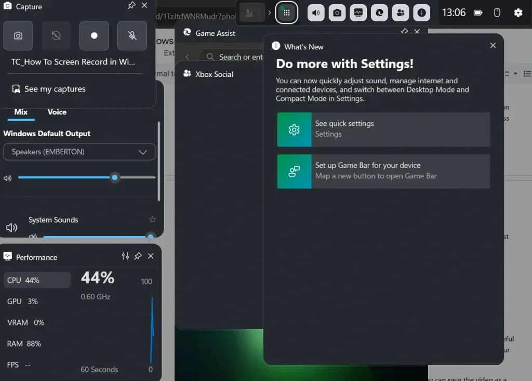The width and height of the screenshot is (532, 381).
Task: Start recording with the record button
Action: [94, 36]
